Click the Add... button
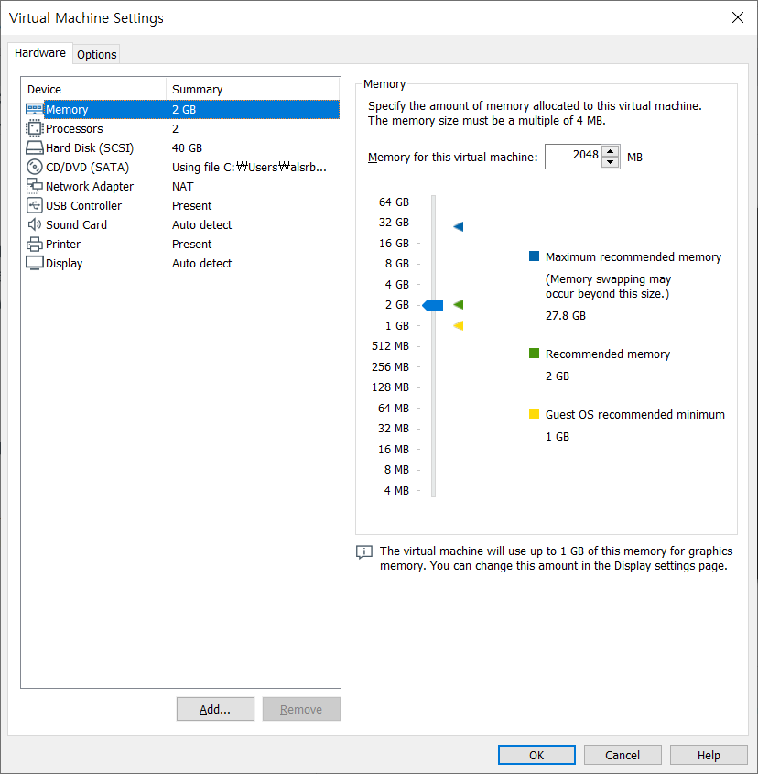The width and height of the screenshot is (758, 774). [215, 709]
